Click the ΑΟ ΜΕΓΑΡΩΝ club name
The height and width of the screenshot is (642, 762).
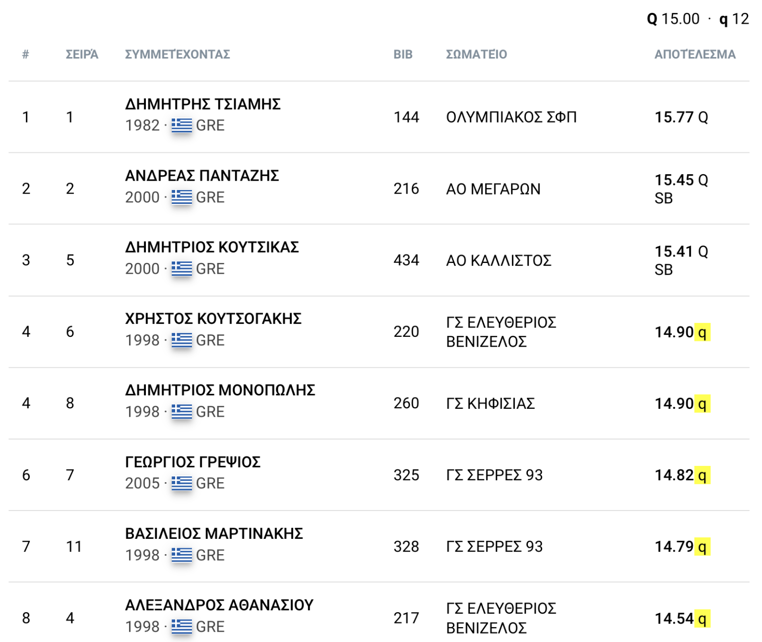[x=493, y=189]
